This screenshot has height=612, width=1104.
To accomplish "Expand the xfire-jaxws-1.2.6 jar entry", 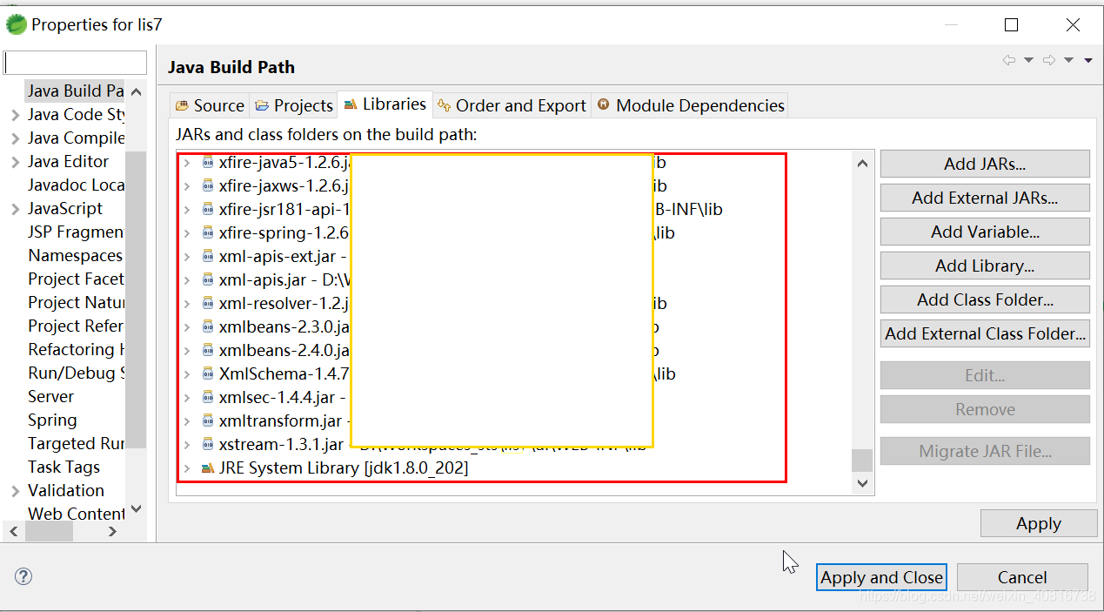I will (x=186, y=185).
